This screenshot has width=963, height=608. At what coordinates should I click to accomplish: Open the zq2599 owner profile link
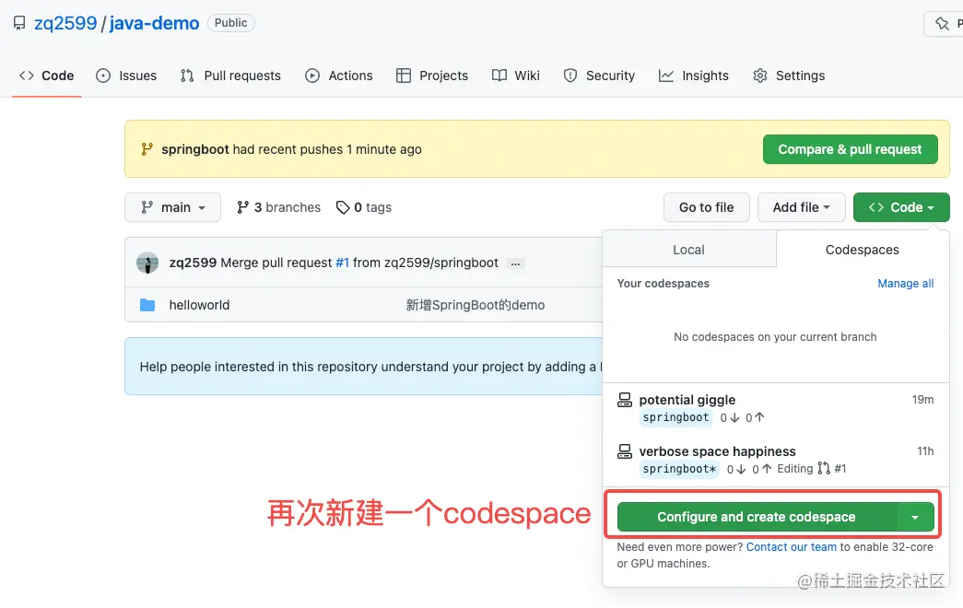tap(65, 23)
